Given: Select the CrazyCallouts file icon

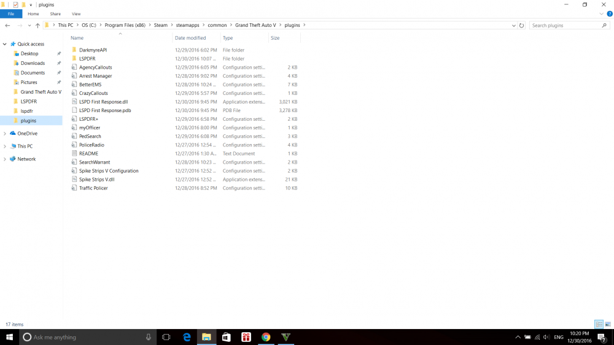Looking at the screenshot, I should 74,93.
